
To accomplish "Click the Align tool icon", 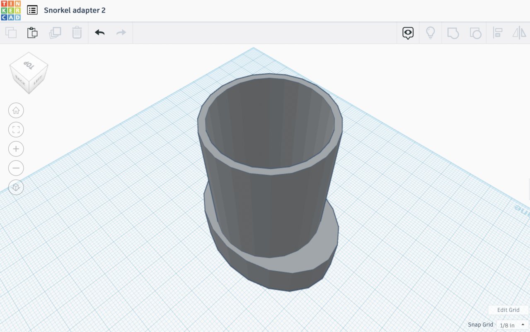I will tap(497, 33).
